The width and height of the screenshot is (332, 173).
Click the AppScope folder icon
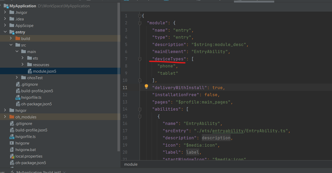pyautogui.click(x=12, y=25)
